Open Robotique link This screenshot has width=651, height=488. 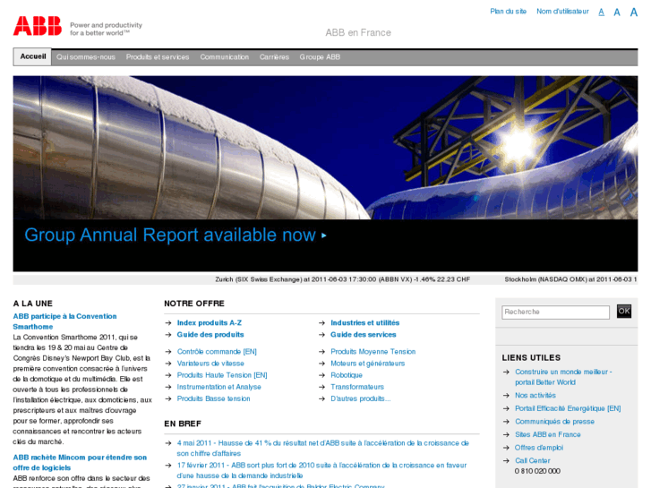pos(347,375)
